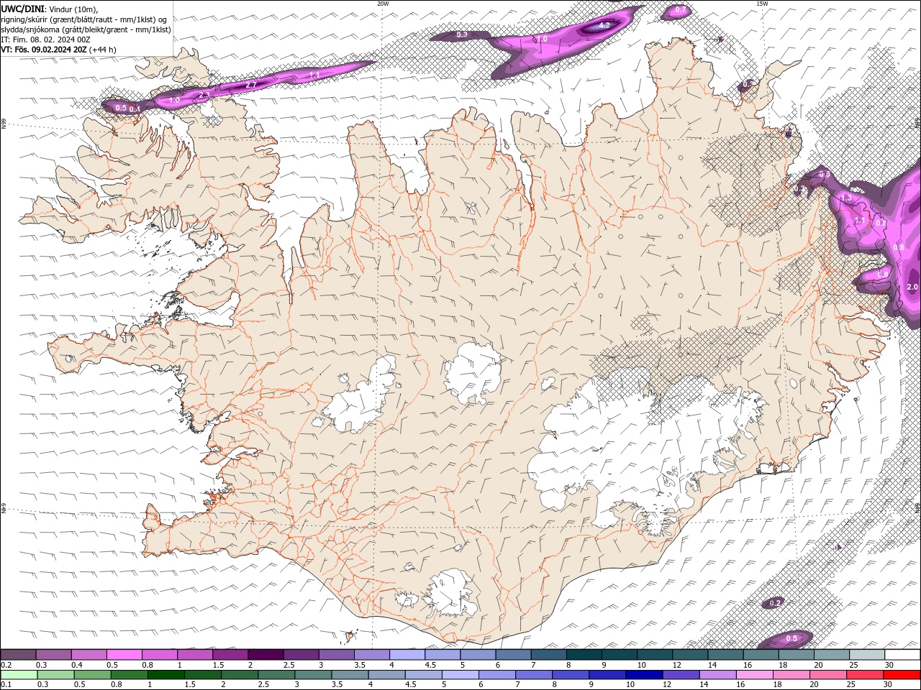Image resolution: width=921 pixels, height=690 pixels.
Task: Select the lower-row light pink swatch starting at 16
Action: tap(754, 675)
